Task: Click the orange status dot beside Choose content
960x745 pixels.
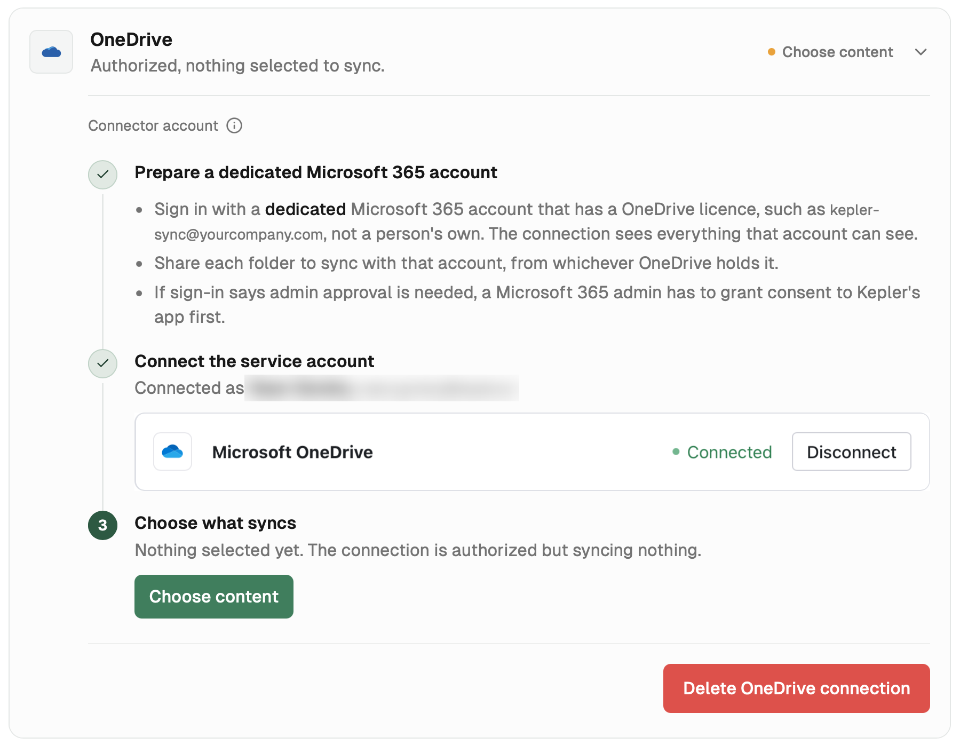Action: click(771, 52)
